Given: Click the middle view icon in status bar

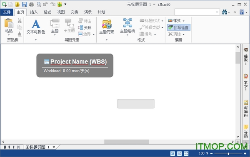Looking at the screenshot, I should click(x=179, y=154).
